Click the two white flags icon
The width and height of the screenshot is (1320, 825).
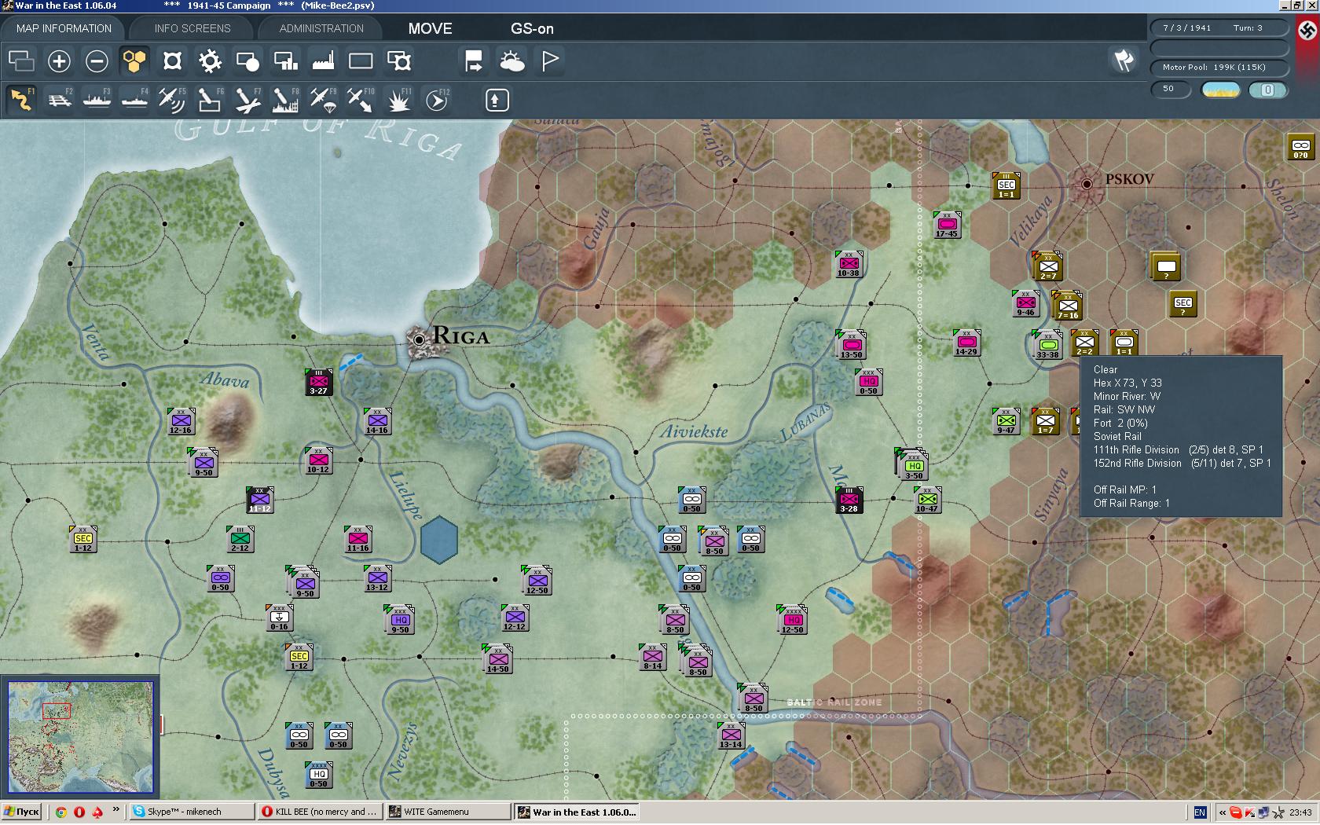tap(1124, 60)
